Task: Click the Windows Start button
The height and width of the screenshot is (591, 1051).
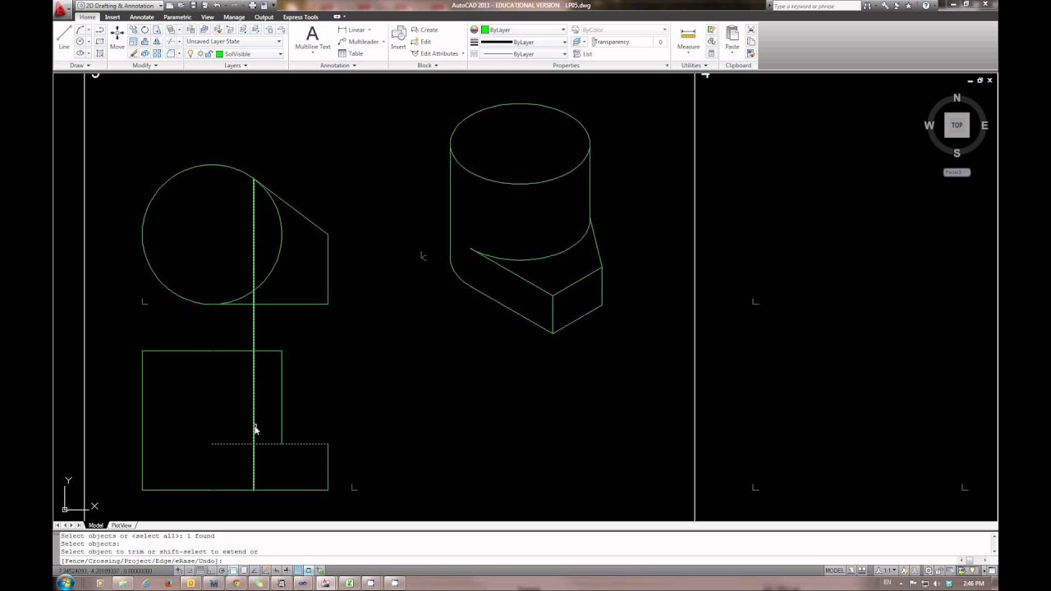Action: (x=65, y=584)
